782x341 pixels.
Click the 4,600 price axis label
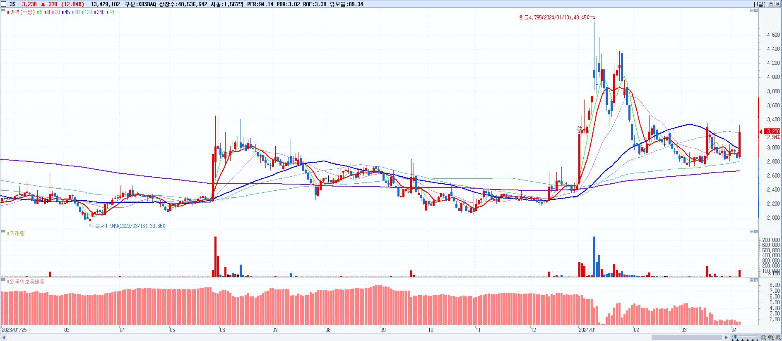[x=774, y=35]
